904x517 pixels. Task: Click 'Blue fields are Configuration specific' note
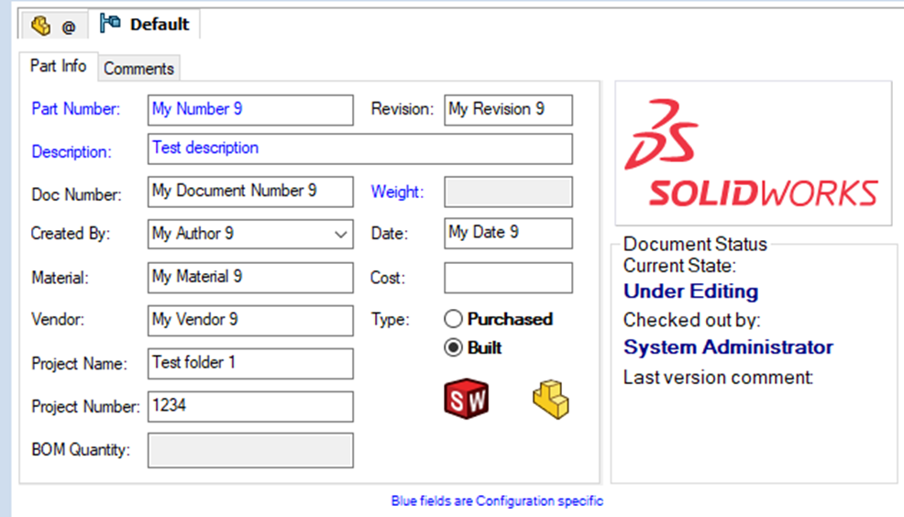click(497, 500)
